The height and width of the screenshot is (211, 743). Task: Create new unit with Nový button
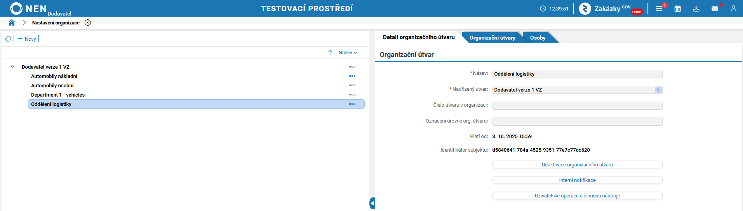click(x=27, y=39)
